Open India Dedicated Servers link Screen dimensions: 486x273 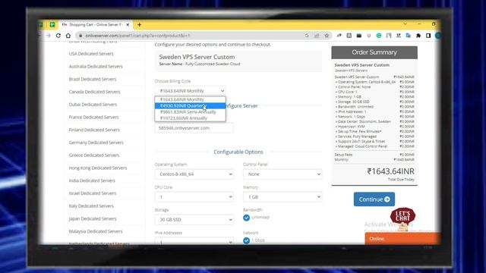pyautogui.click(x=92, y=180)
